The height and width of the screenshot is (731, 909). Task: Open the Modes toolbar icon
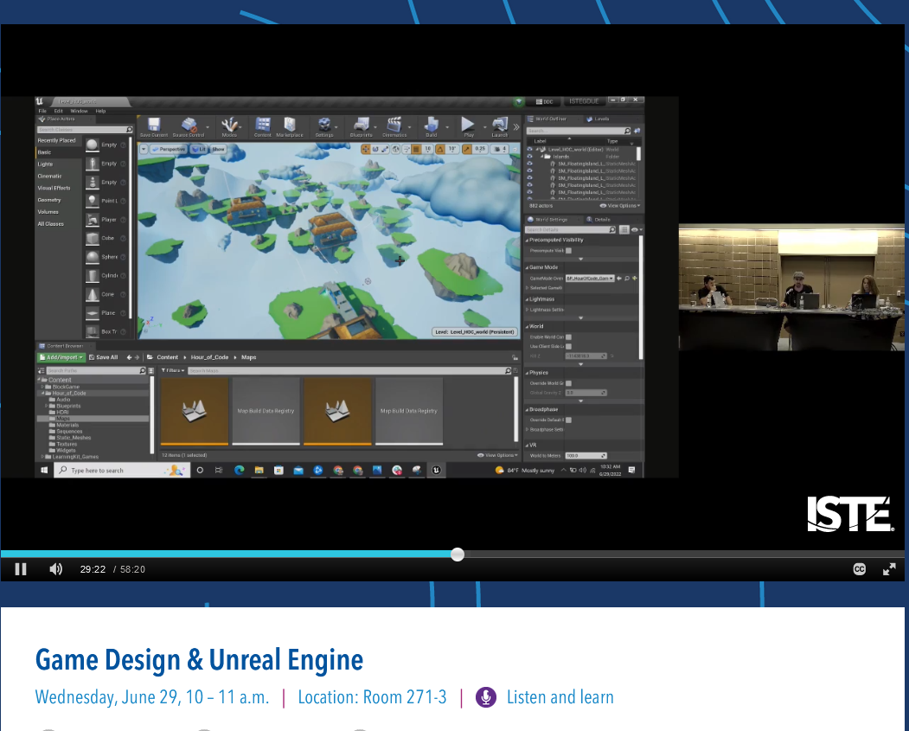(229, 127)
